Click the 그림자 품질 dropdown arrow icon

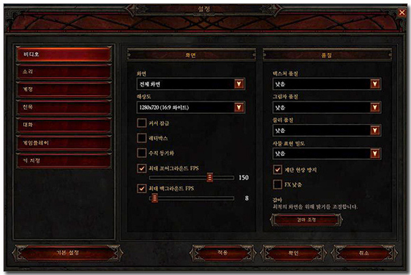(375, 107)
